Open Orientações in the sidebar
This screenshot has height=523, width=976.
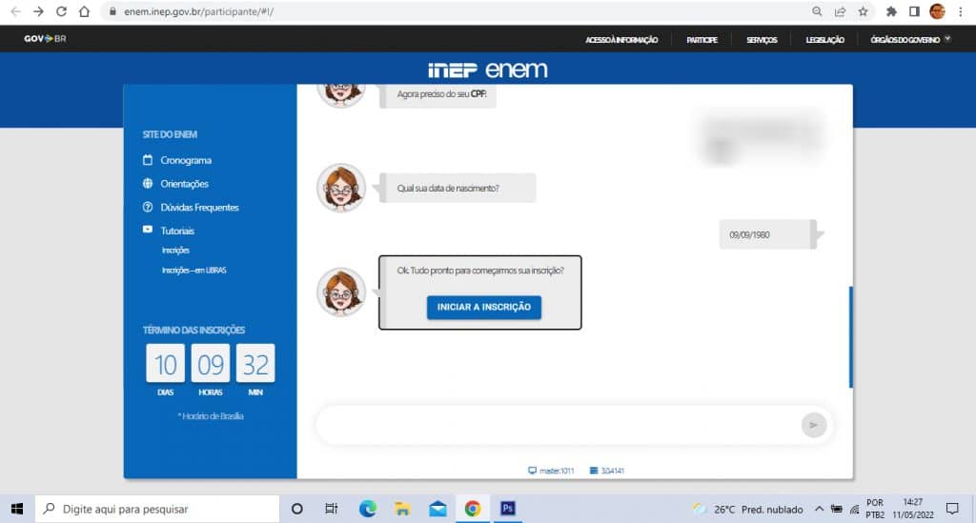184,184
